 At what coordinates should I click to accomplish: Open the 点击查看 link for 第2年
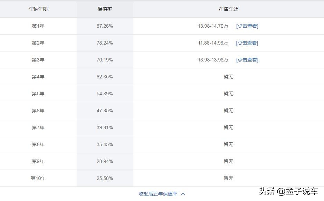[x=247, y=43]
